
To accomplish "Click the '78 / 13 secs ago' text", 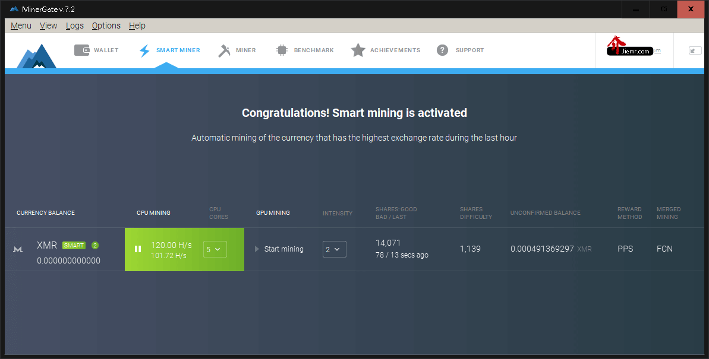I will pos(402,255).
